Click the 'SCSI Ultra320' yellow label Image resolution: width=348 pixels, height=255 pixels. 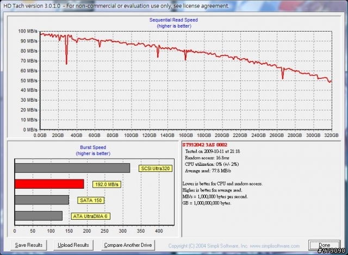pos(156,169)
